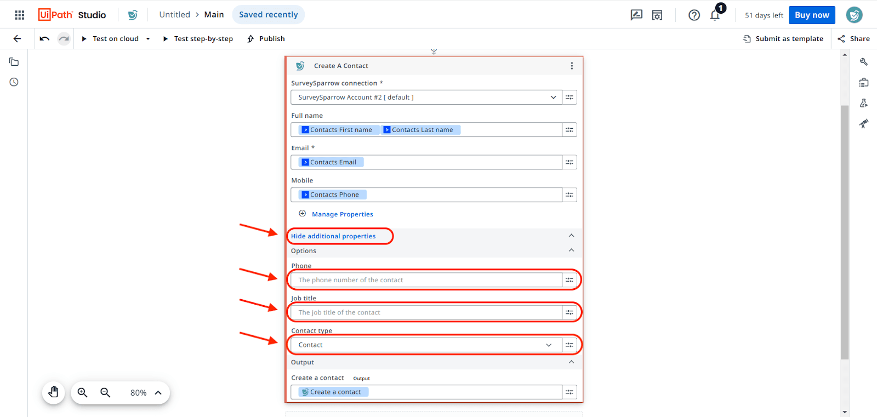Collapse the Output section chevron
The height and width of the screenshot is (417, 877).
[x=571, y=362]
